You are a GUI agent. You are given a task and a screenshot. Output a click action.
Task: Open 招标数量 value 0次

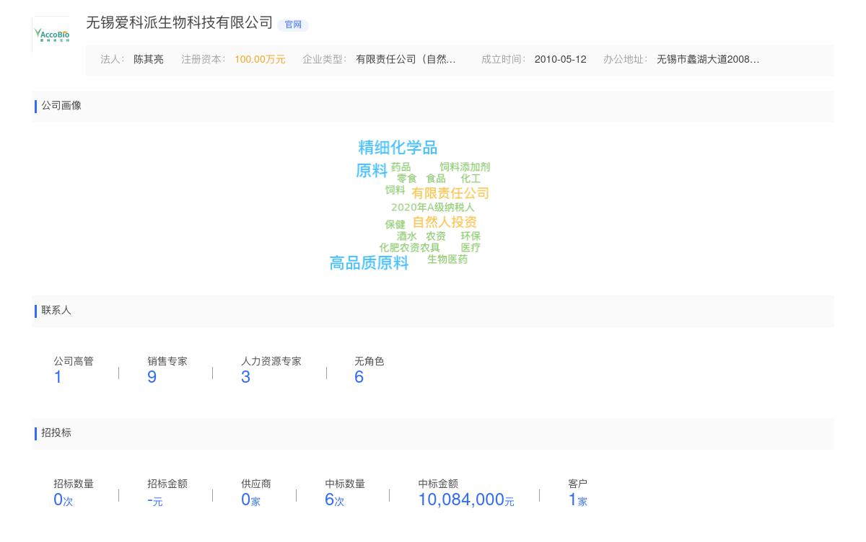(64, 499)
